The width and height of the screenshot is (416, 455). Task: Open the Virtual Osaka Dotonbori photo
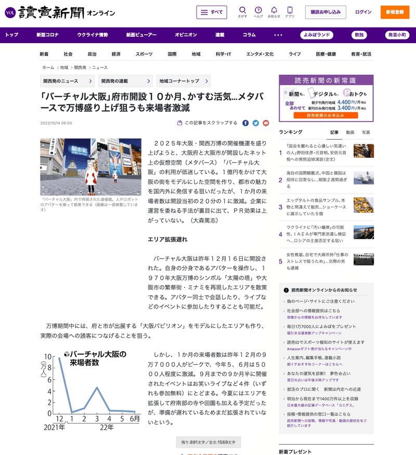(x=90, y=167)
